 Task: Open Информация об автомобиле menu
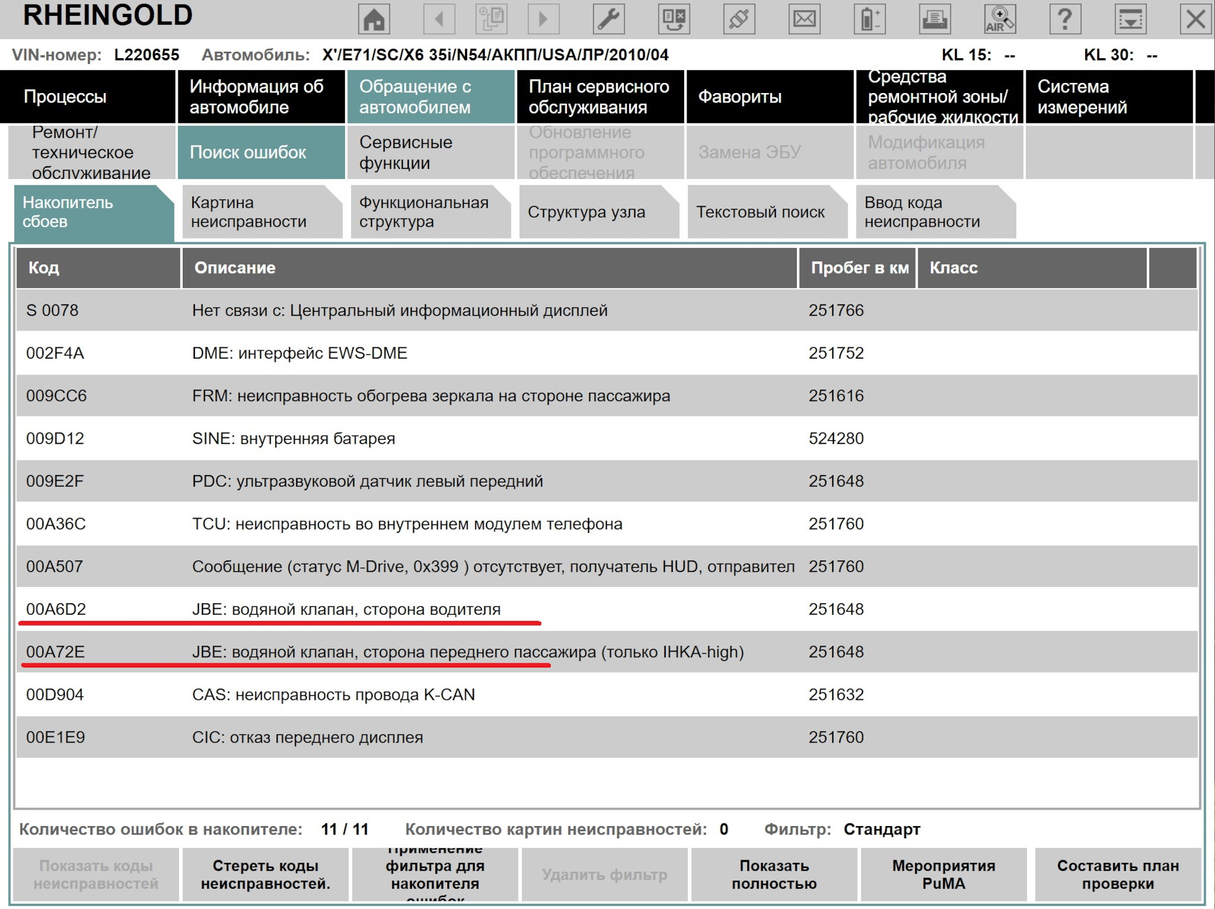click(261, 97)
